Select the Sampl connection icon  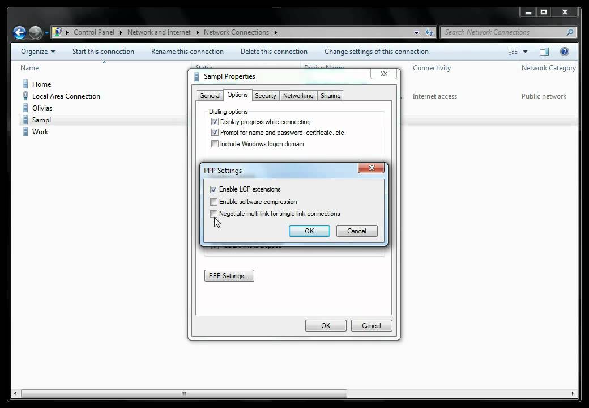[x=25, y=120]
